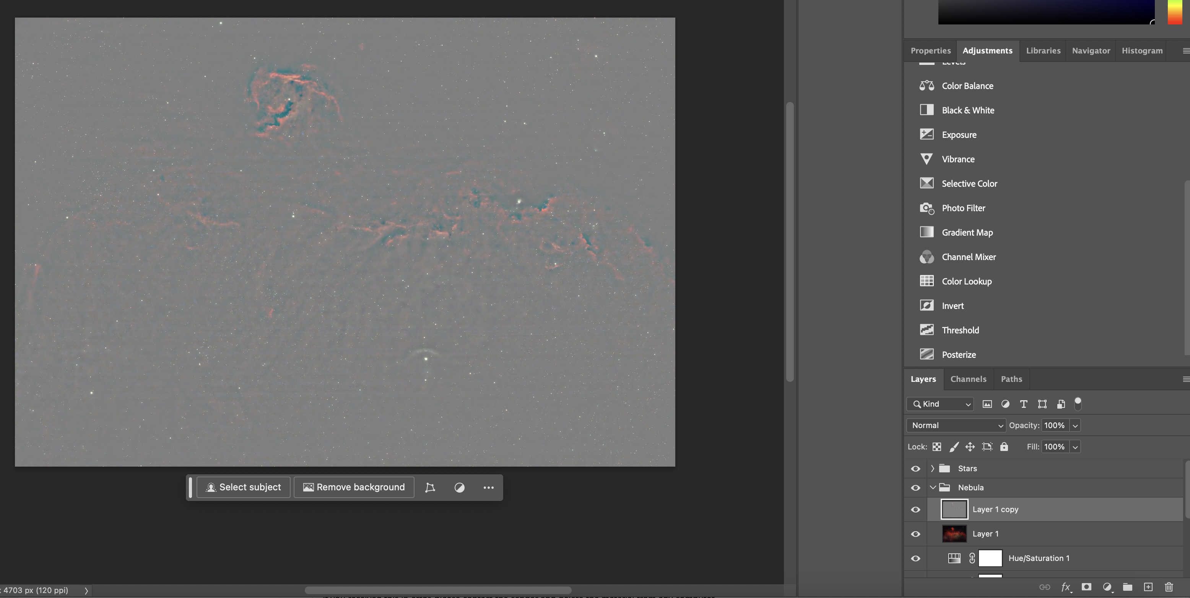Create a new layer with plus icon

tap(1148, 587)
